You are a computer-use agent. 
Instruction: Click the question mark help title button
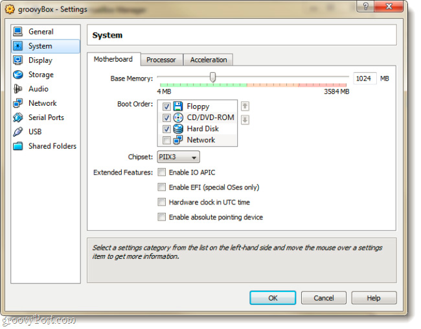coord(365,6)
